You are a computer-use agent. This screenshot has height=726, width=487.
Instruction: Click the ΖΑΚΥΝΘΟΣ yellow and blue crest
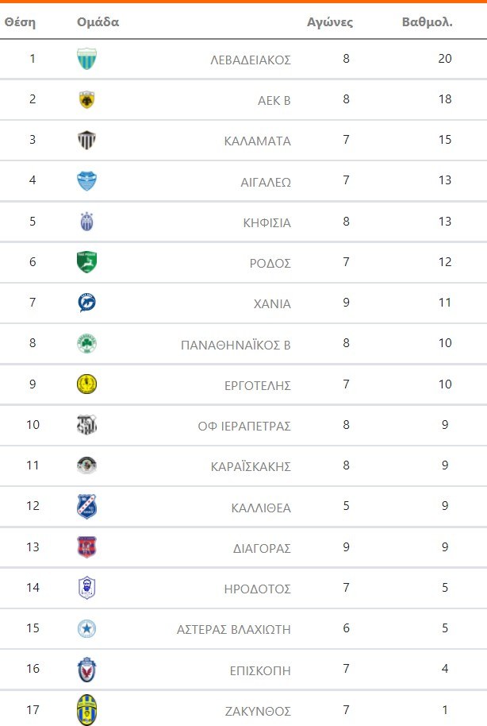86,709
